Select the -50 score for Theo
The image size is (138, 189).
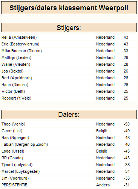pos(127,124)
